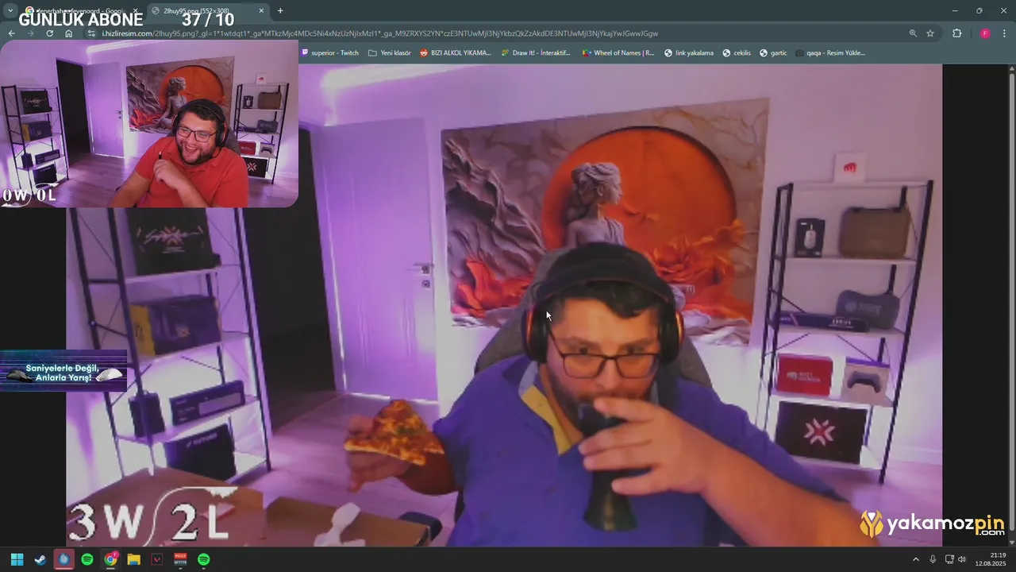This screenshot has width=1016, height=572.
Task: Open the link yakalama bookmark
Action: [x=688, y=53]
